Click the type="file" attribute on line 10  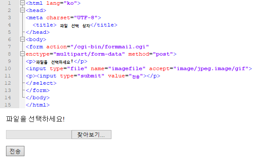pos(69,68)
